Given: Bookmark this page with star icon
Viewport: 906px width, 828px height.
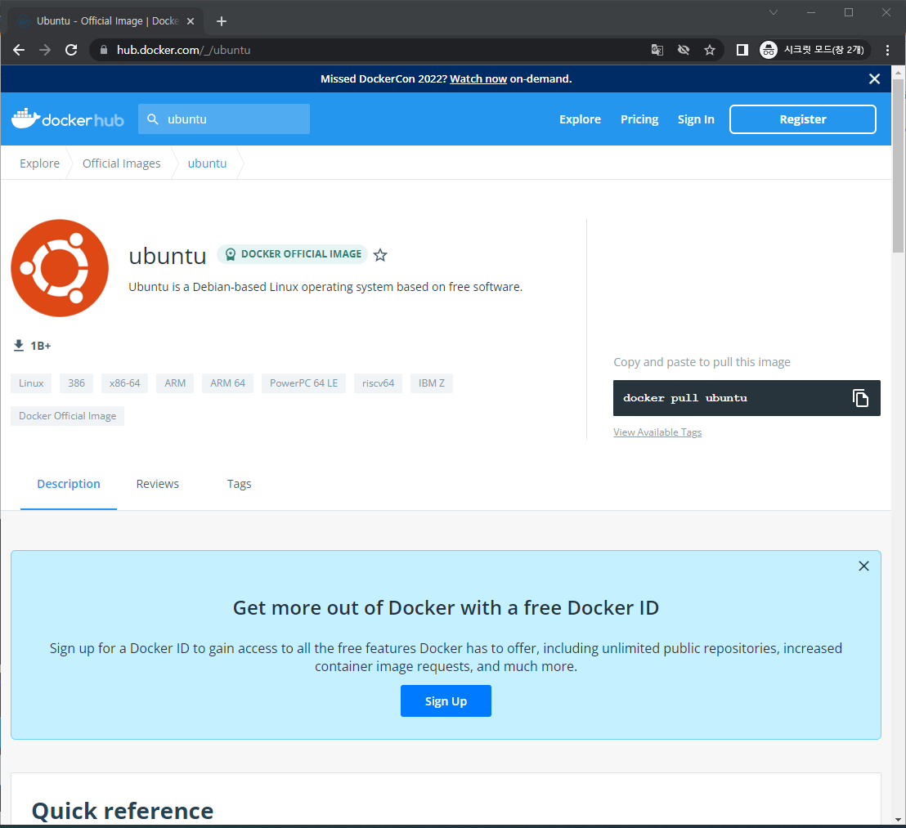Looking at the screenshot, I should [x=710, y=50].
